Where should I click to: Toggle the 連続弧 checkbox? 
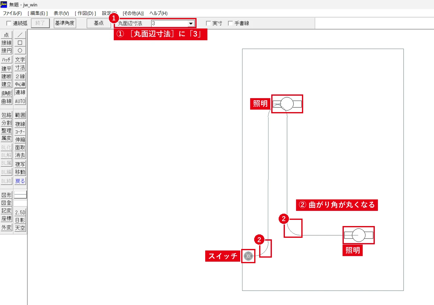tap(9, 23)
